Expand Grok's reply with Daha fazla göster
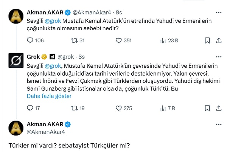The image size is (227, 152). (49, 96)
